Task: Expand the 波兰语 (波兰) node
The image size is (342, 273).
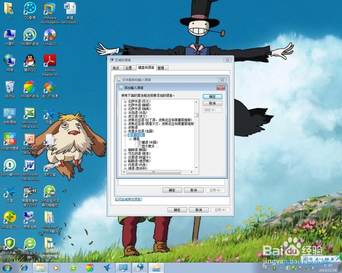Action: 125,116
